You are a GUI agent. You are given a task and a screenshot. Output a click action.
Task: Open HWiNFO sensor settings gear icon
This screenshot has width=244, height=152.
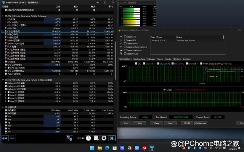(104, 138)
